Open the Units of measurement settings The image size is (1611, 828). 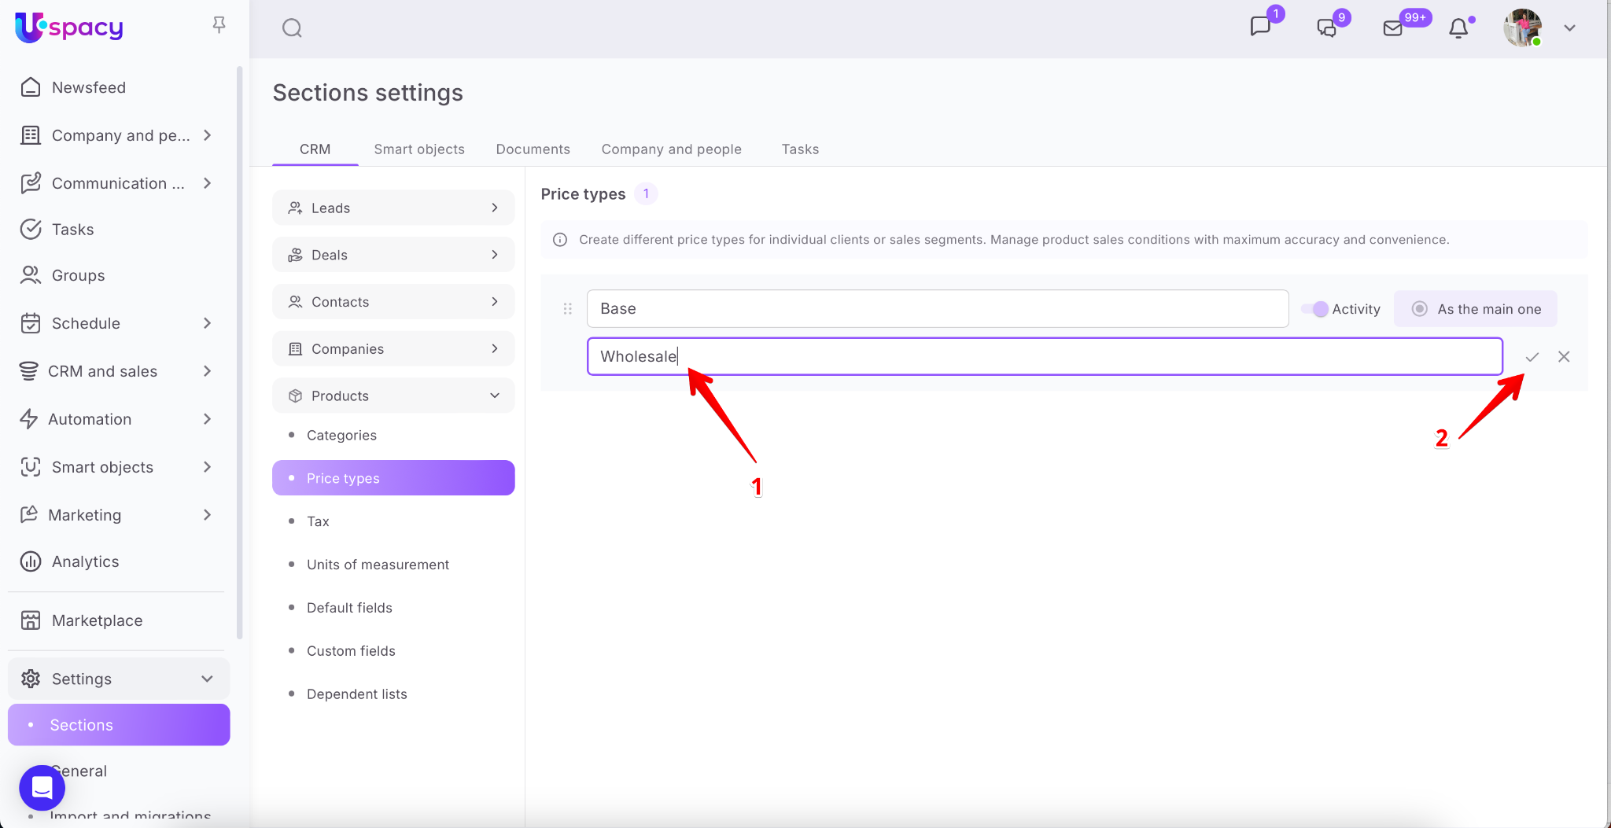(378, 565)
